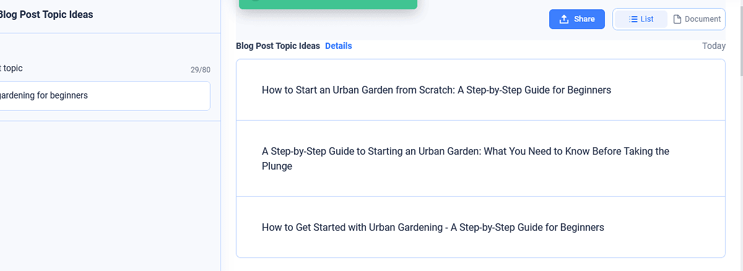Image resolution: width=743 pixels, height=271 pixels.
Task: Click the 'Today' date label
Action: [713, 46]
